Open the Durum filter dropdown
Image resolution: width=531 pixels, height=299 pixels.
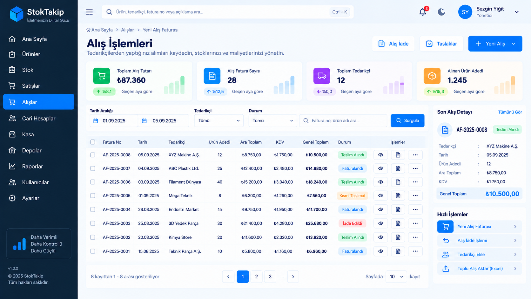coord(273,121)
